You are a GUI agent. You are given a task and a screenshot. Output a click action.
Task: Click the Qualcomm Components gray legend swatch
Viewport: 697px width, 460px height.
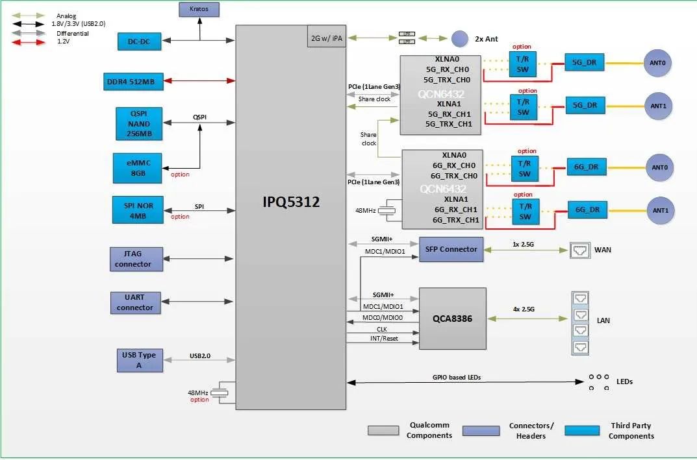click(x=383, y=430)
